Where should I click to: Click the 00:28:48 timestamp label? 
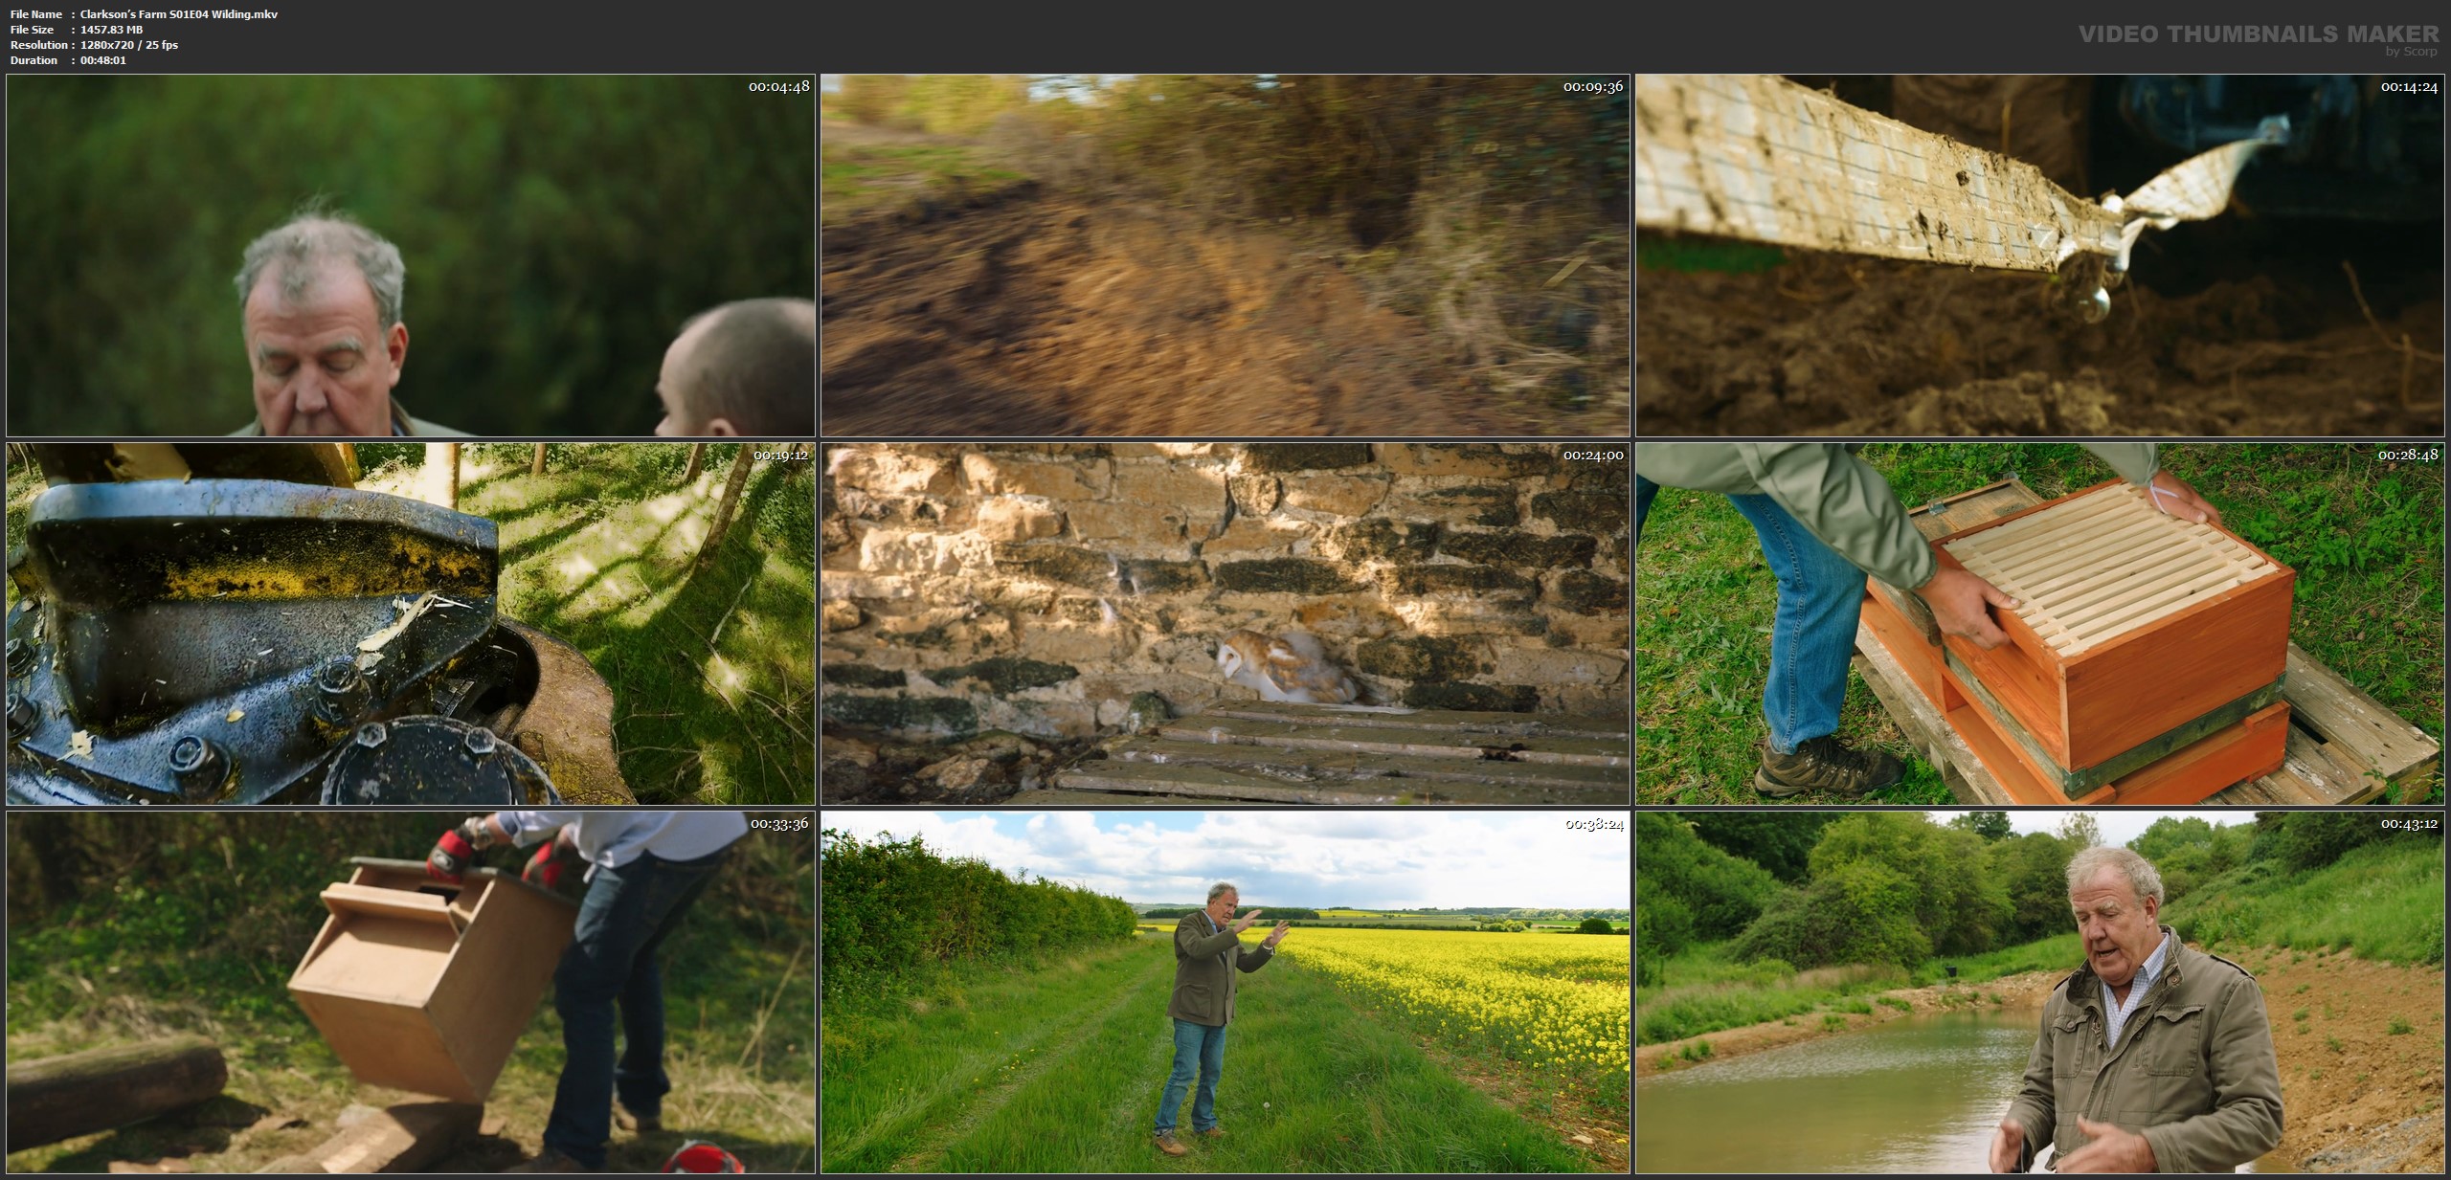(x=2409, y=456)
